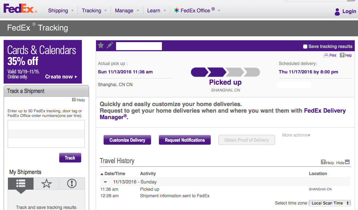
Task: Click the Activity column header
Action: pos(148,174)
